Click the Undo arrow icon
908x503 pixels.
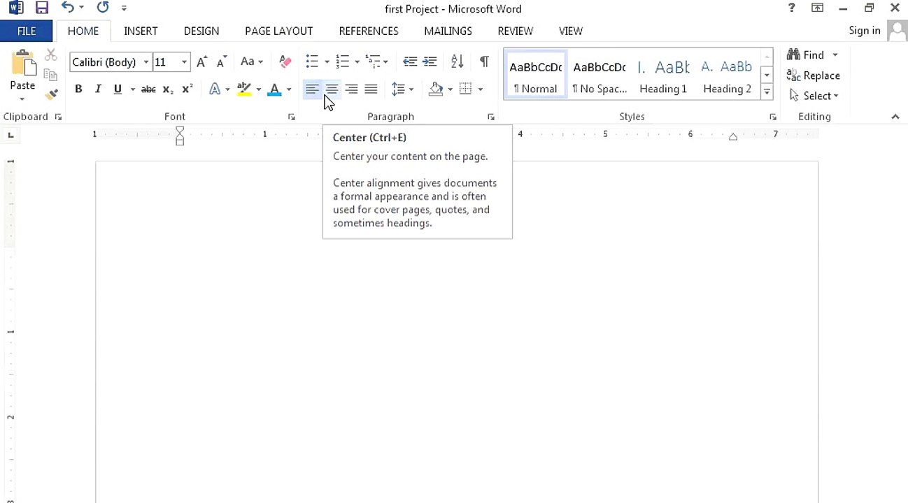[67, 8]
